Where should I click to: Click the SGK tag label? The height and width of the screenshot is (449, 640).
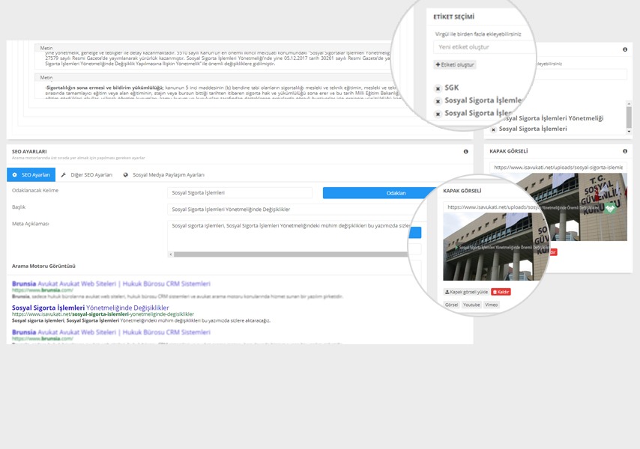451,88
